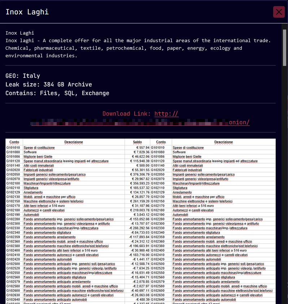The height and width of the screenshot is (304, 288).
Task: Click the http:// download link
Action: click(166, 114)
